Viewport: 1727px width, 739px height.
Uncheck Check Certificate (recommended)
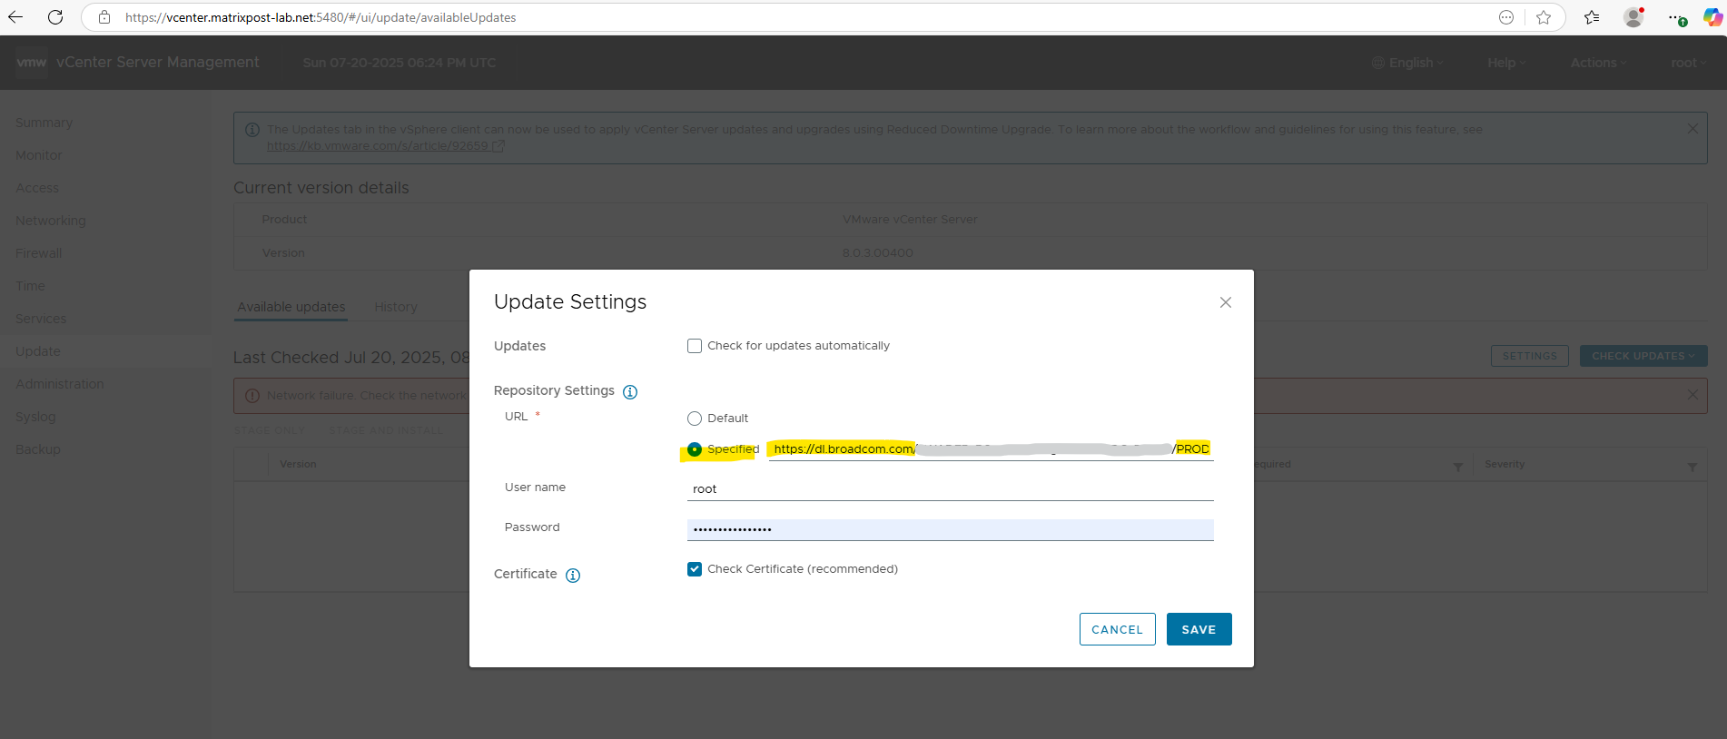point(695,569)
